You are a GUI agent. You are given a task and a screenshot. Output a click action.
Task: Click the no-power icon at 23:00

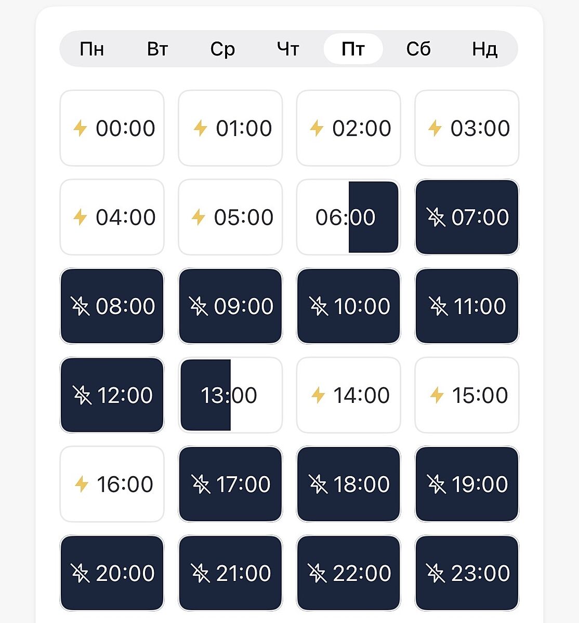[x=436, y=573]
